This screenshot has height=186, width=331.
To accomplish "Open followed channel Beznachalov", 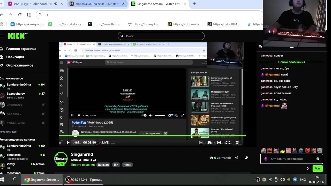I will 23,95.
